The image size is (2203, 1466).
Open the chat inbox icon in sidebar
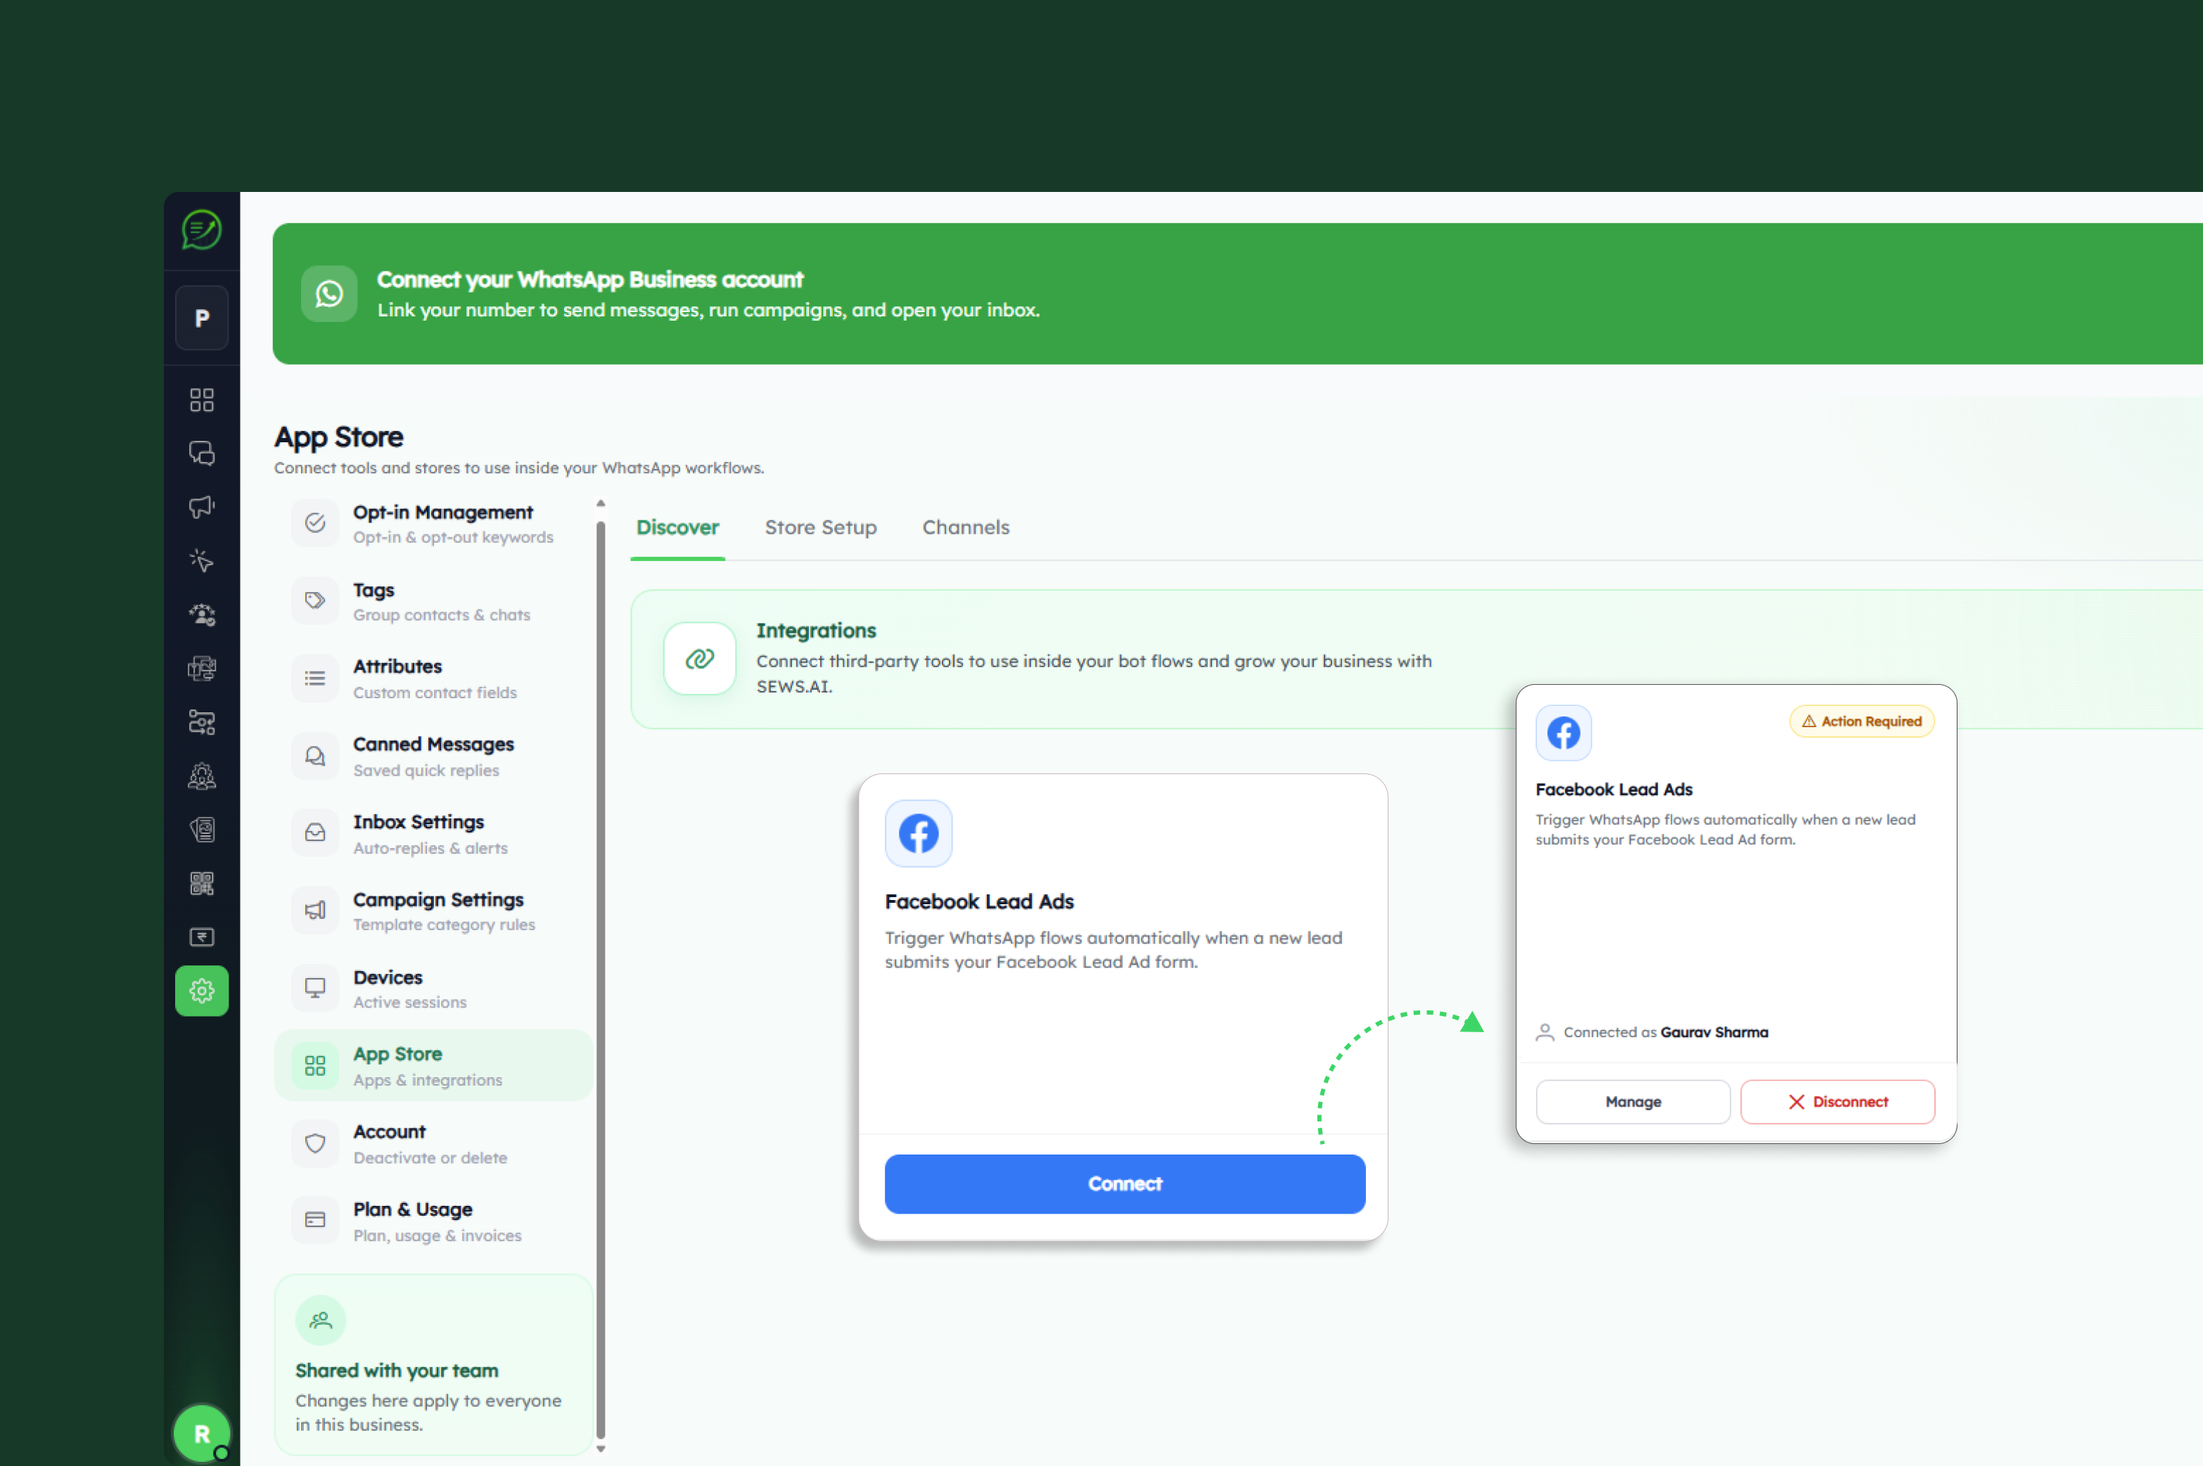pos(202,454)
